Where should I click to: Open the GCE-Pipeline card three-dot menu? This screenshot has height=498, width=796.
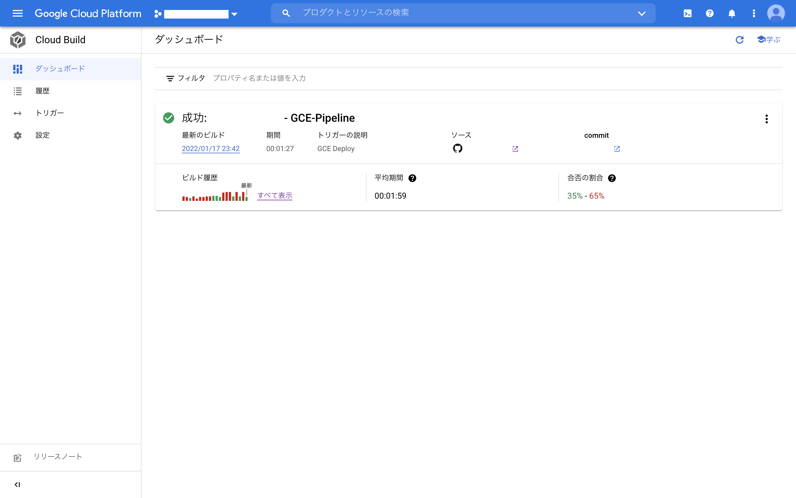(766, 119)
